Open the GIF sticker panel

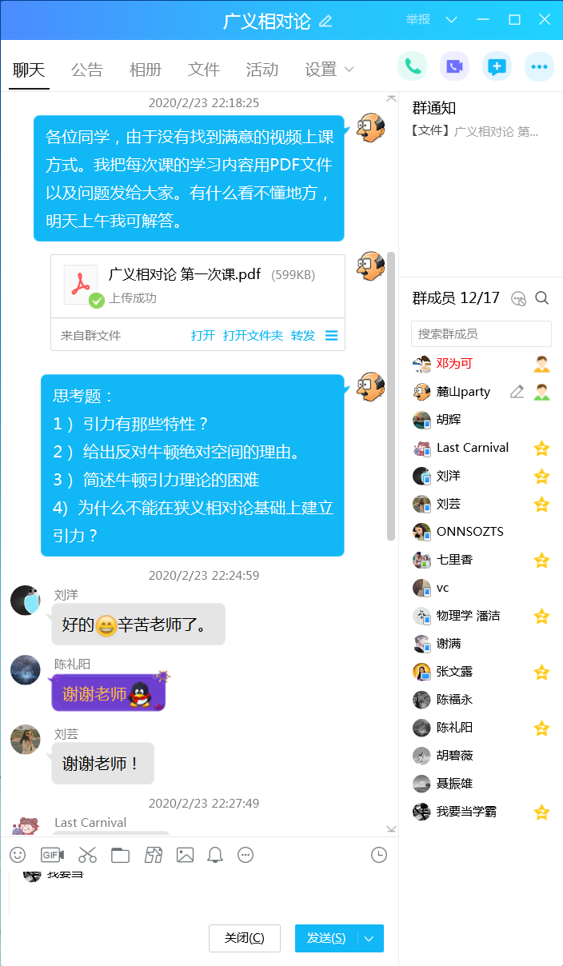click(52, 855)
